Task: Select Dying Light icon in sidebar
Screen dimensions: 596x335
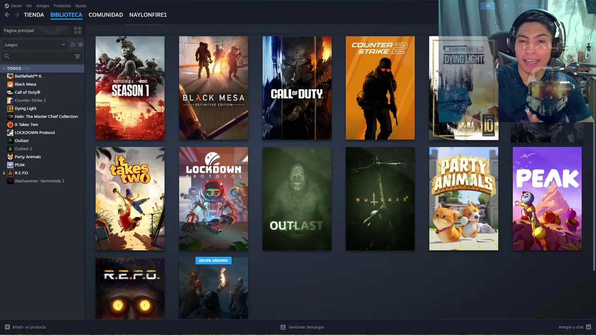Action: click(10, 108)
